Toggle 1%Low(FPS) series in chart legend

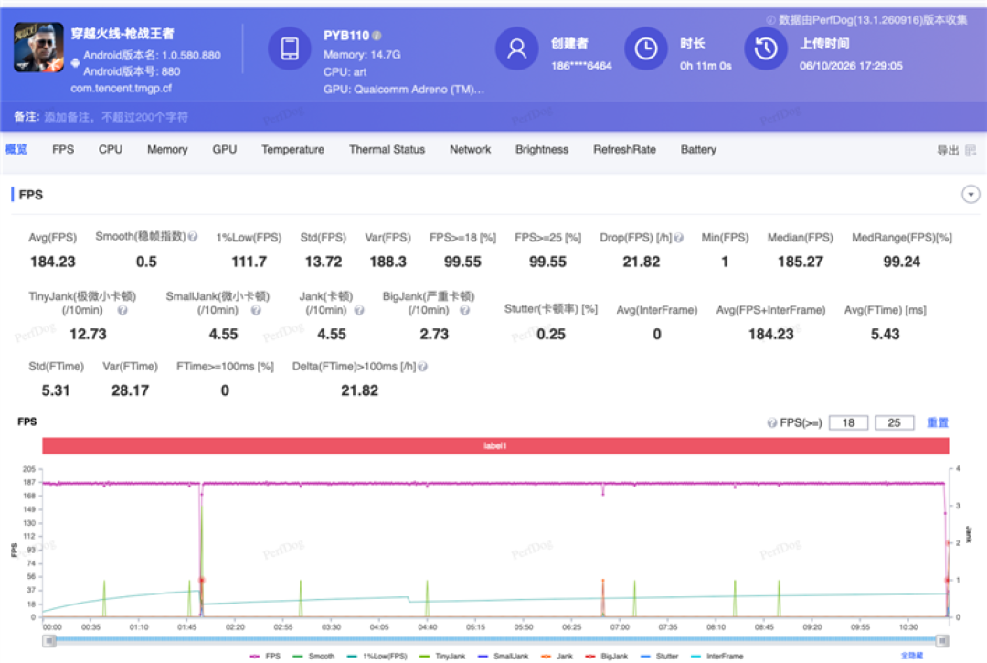377,656
